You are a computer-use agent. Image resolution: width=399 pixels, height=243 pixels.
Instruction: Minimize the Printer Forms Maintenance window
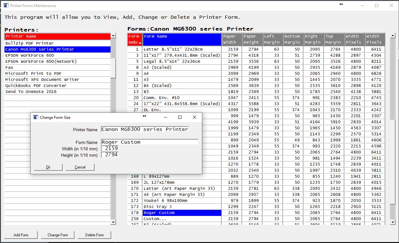pos(362,5)
